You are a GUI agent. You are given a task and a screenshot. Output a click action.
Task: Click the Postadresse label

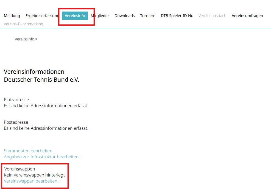coord(16,122)
